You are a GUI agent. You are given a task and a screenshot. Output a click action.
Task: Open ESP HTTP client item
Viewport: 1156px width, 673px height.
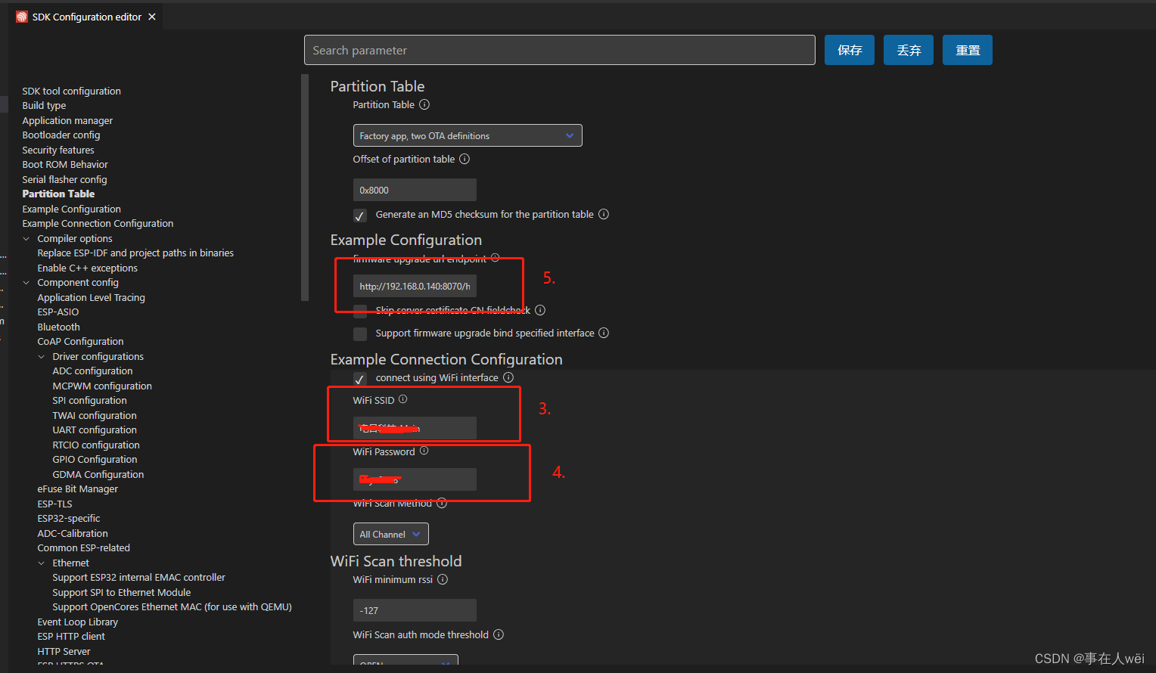(x=71, y=636)
